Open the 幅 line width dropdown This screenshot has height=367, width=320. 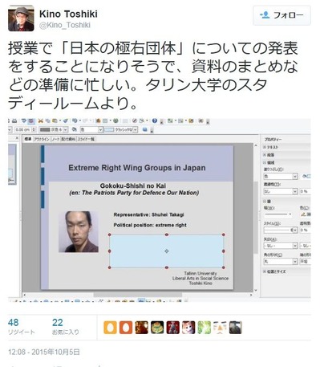(278, 214)
